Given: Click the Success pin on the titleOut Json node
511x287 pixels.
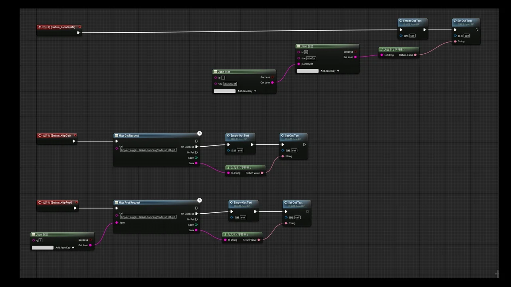Looking at the screenshot, I should point(355,52).
